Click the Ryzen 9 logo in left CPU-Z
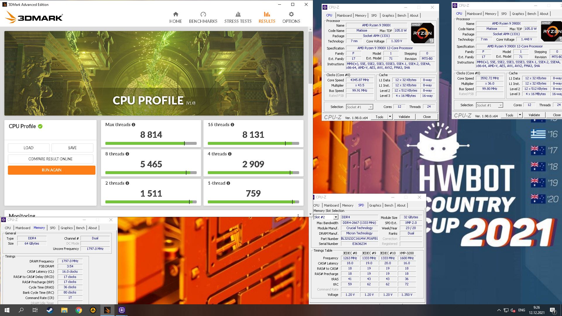562x316 pixels. (422, 33)
